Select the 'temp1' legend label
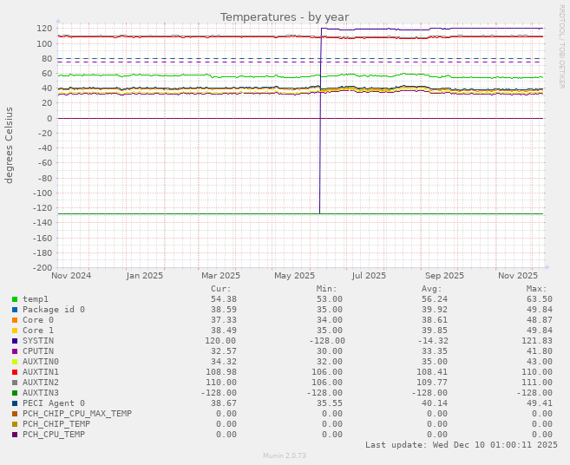570x465 pixels. point(36,299)
